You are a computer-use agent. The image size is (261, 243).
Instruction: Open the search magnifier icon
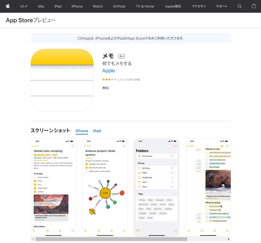pos(240,6)
